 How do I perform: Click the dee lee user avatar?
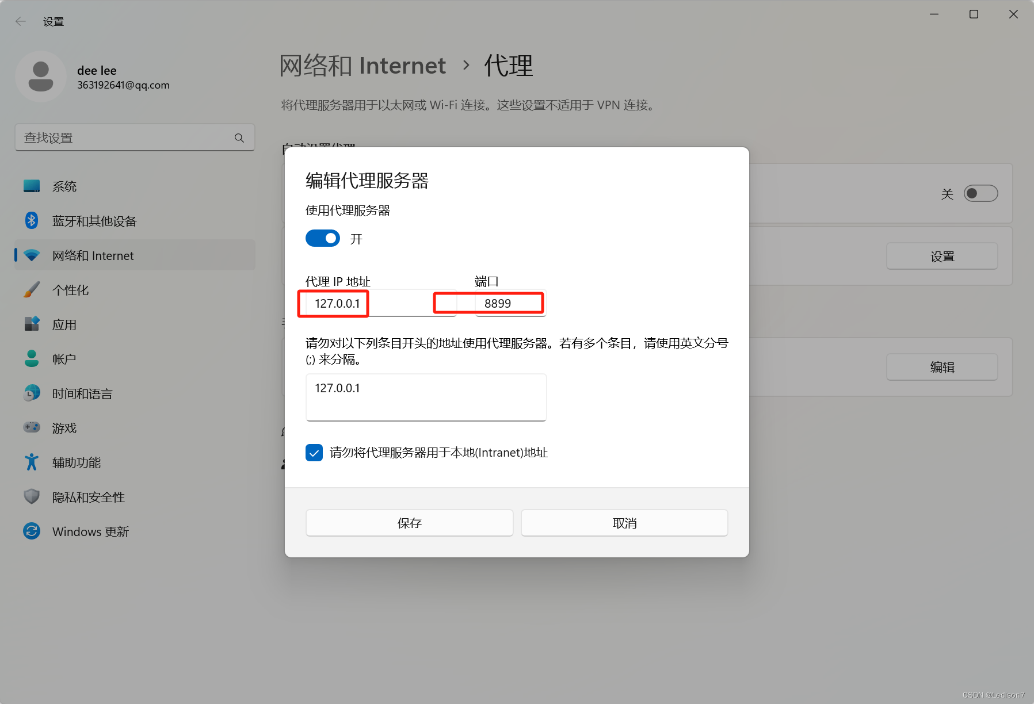point(41,76)
